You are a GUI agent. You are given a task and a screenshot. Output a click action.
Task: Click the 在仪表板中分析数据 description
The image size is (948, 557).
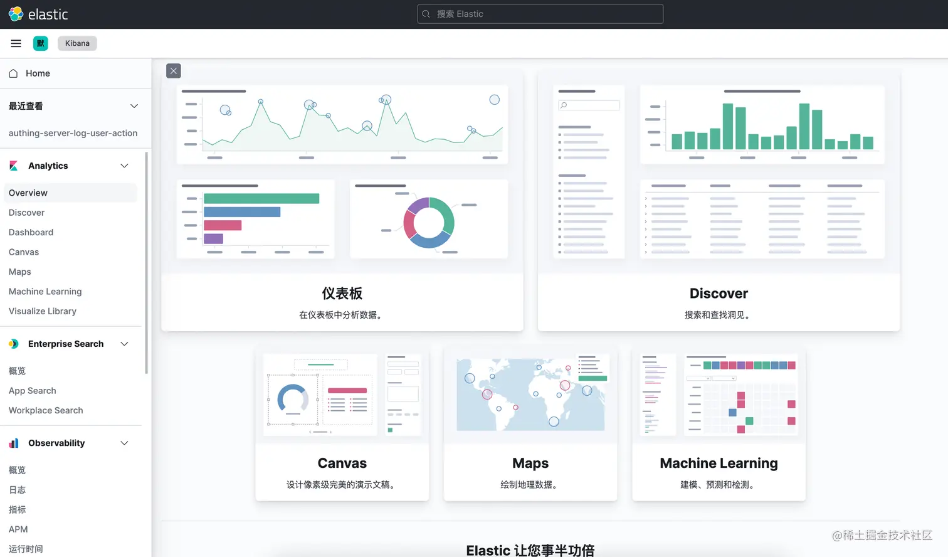(342, 315)
